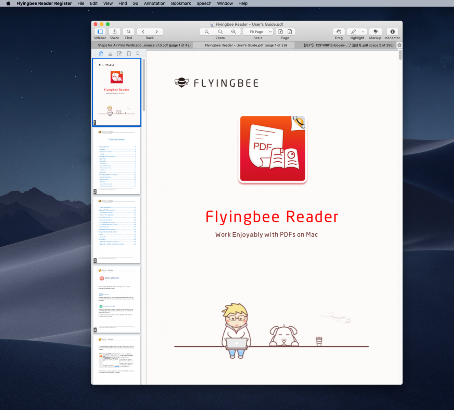
Task: Zoom out using the minus magnifier
Action: pos(207,32)
